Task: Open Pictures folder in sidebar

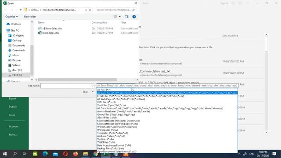Action: click(15, 60)
